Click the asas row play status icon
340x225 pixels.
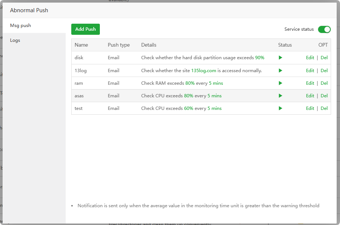click(x=281, y=95)
